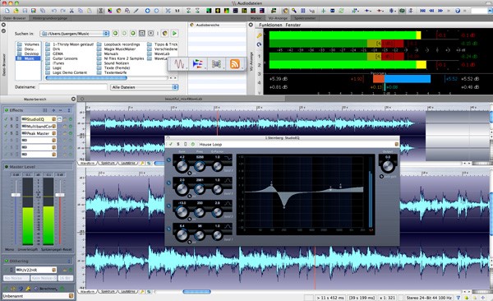Switch to the Spektrometer tab
Screen dimensions: 493x301
coord(305,18)
